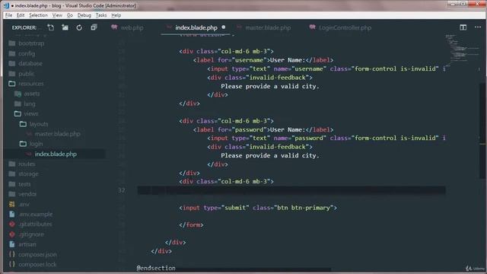Switch to the LoginController.php tab
The width and height of the screenshot is (487, 274).
tap(345, 27)
